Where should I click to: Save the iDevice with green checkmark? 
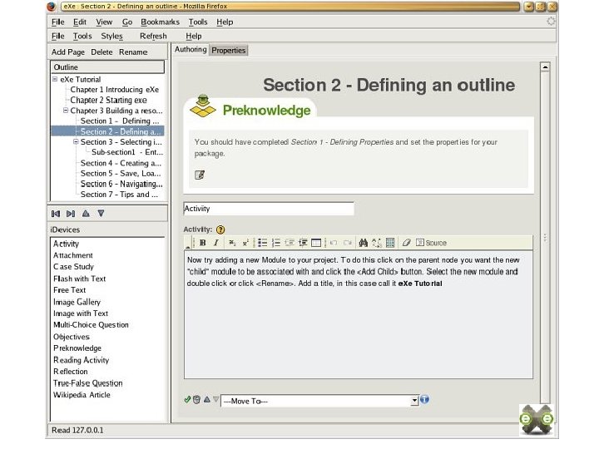[x=187, y=399]
